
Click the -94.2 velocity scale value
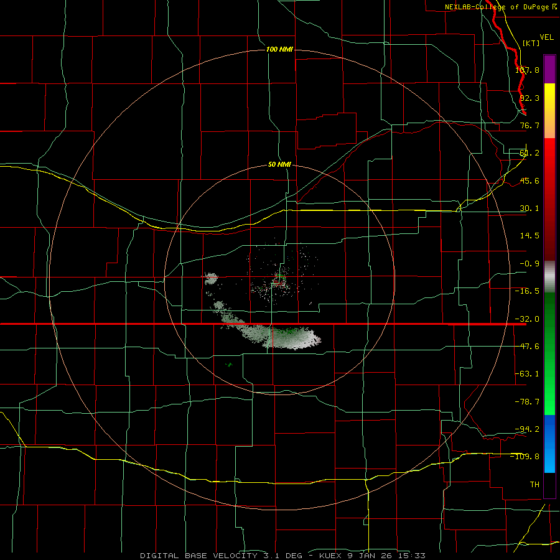[527, 429]
